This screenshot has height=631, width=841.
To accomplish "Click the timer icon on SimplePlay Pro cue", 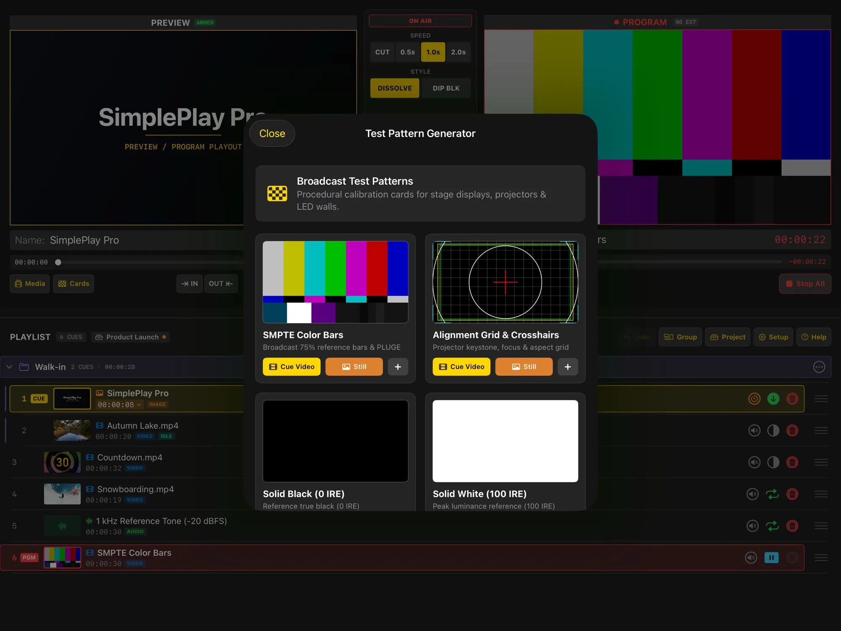I will tap(754, 398).
